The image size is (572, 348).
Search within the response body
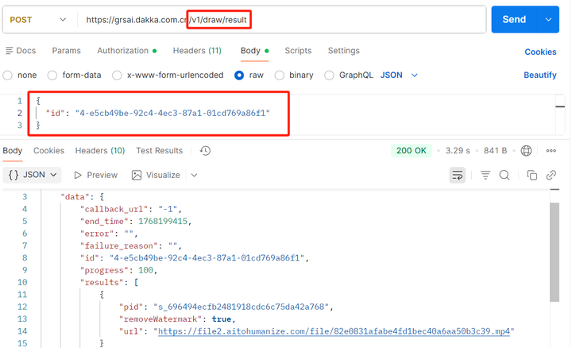tap(504, 175)
